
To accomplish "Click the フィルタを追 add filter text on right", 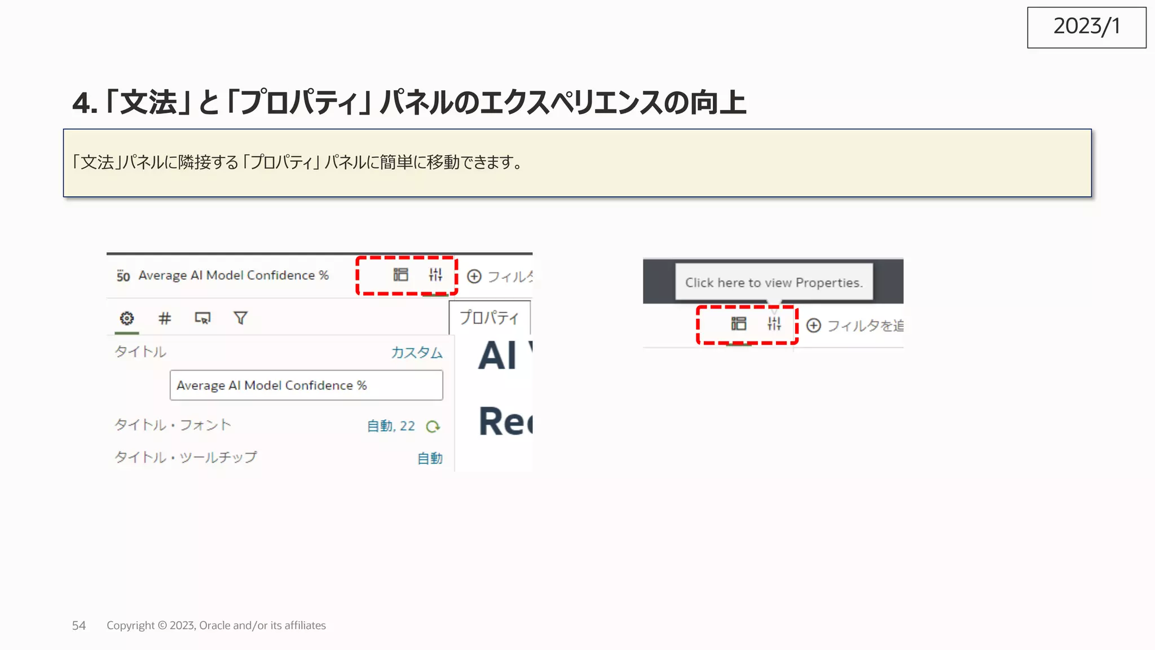I will 865,326.
